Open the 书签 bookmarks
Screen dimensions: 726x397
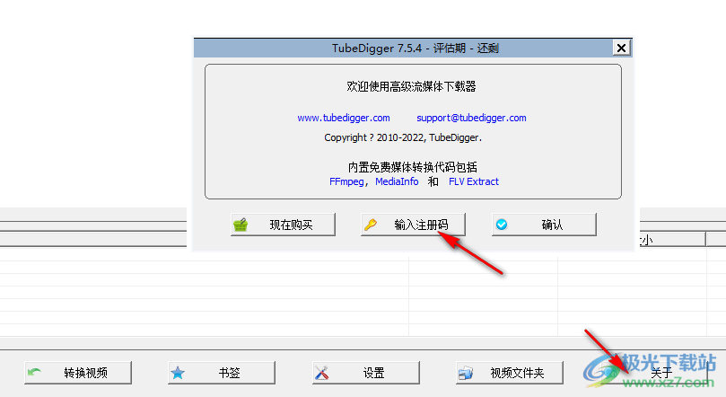(x=222, y=373)
